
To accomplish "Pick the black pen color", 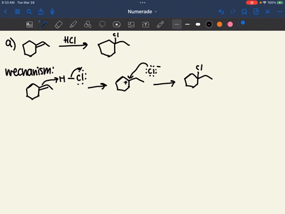I will click(x=209, y=24).
